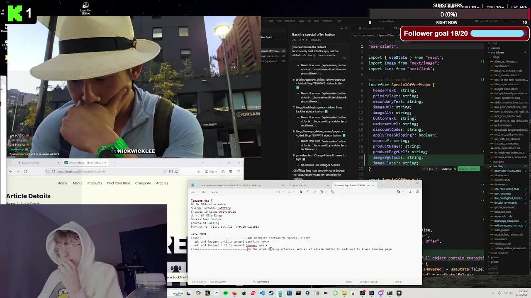Expand the .vscode folder in explorer

tap(495, 48)
